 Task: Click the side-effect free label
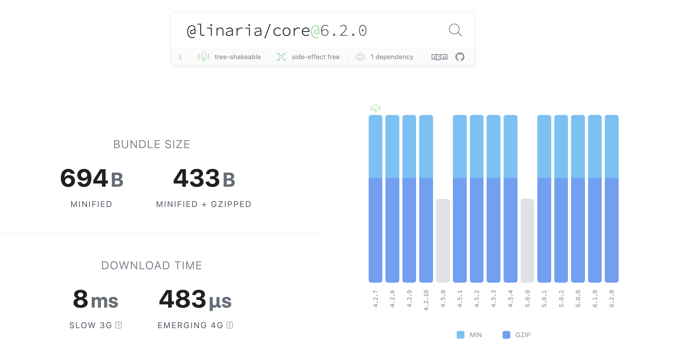point(316,57)
